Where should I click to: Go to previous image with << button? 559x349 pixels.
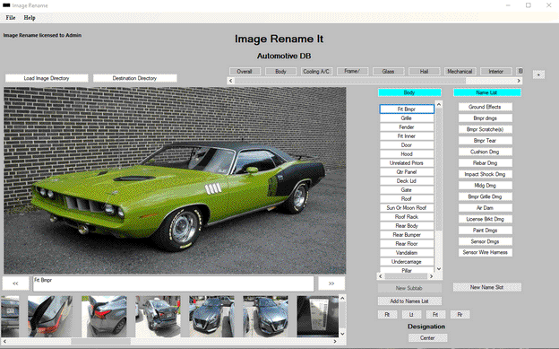click(15, 284)
